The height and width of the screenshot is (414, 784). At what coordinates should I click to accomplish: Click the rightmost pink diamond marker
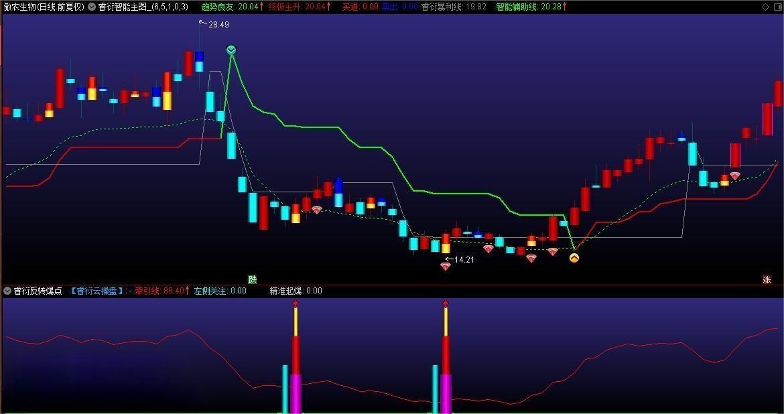(x=735, y=176)
